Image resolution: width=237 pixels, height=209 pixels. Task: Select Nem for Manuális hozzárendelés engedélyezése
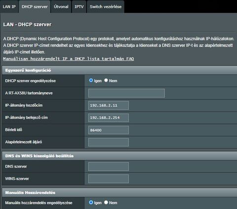click(106, 203)
